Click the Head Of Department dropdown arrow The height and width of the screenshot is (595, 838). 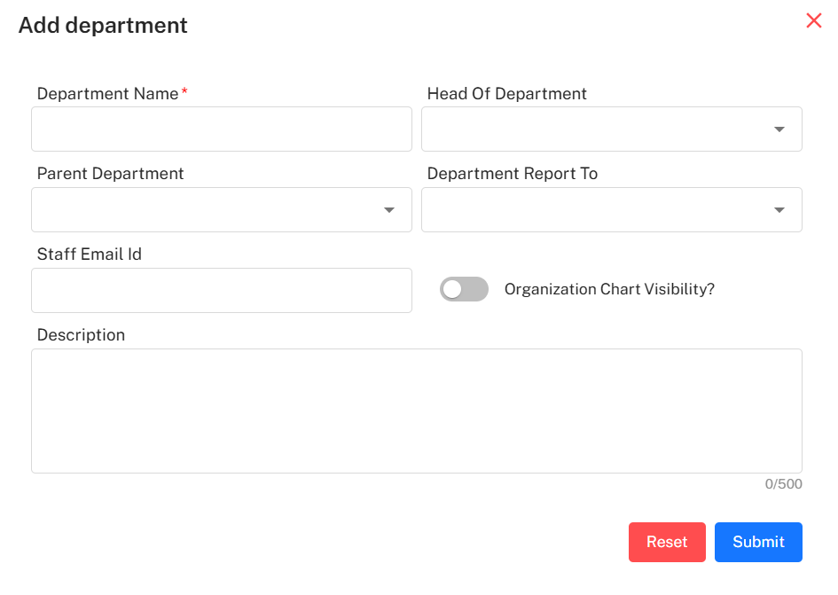[x=779, y=129]
